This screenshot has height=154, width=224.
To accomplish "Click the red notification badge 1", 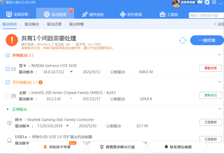I will 71,11.
